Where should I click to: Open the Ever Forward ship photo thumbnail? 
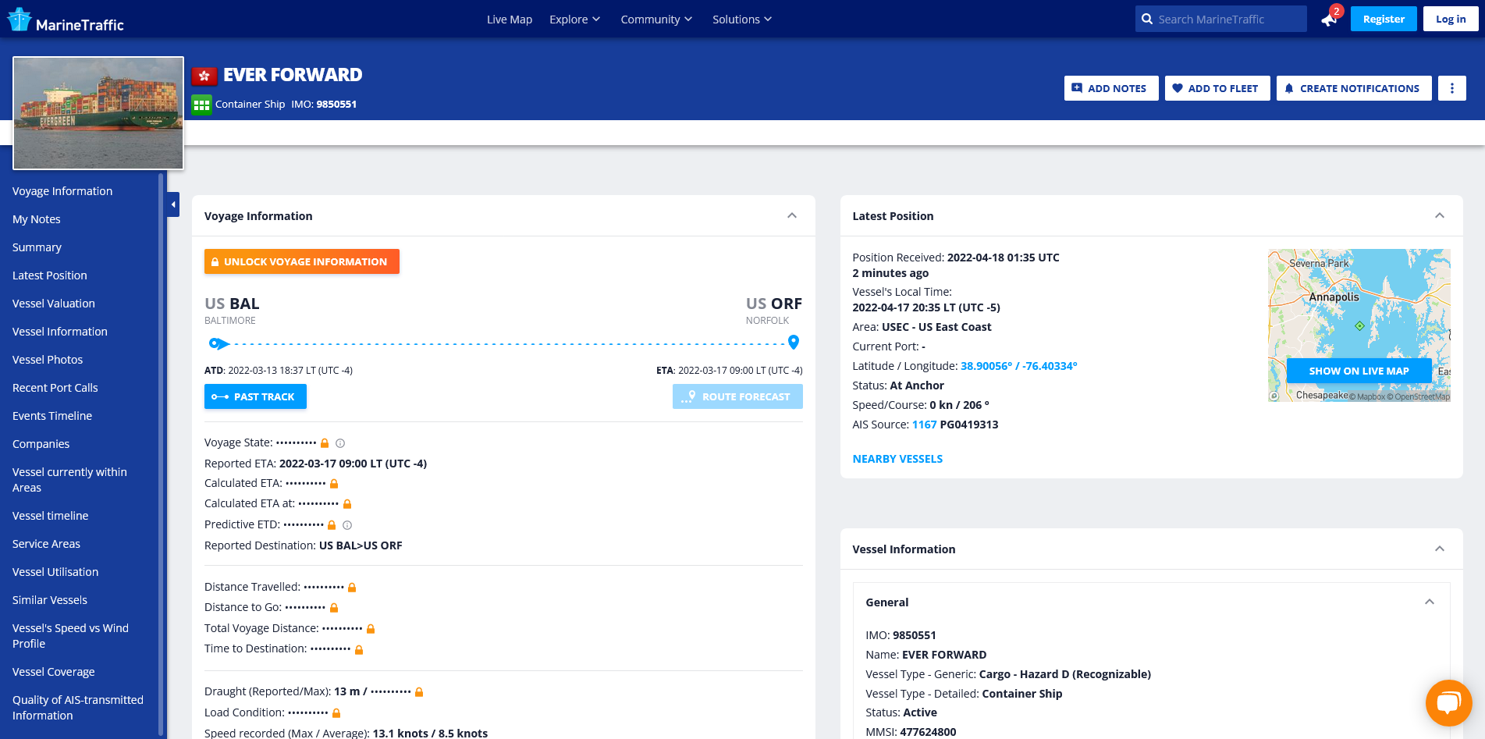coord(98,113)
